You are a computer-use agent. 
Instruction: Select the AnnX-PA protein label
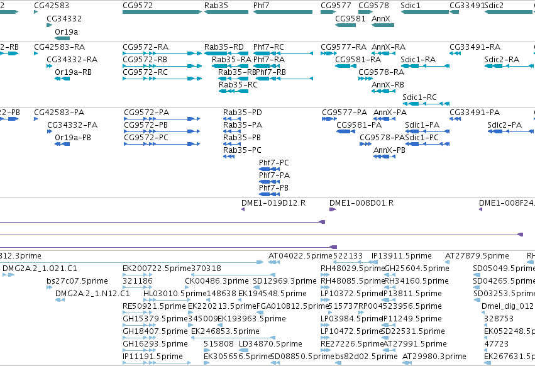[x=390, y=113]
